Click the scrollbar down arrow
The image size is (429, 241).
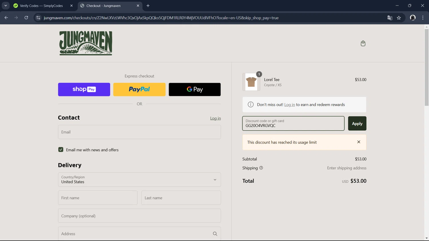point(426,238)
